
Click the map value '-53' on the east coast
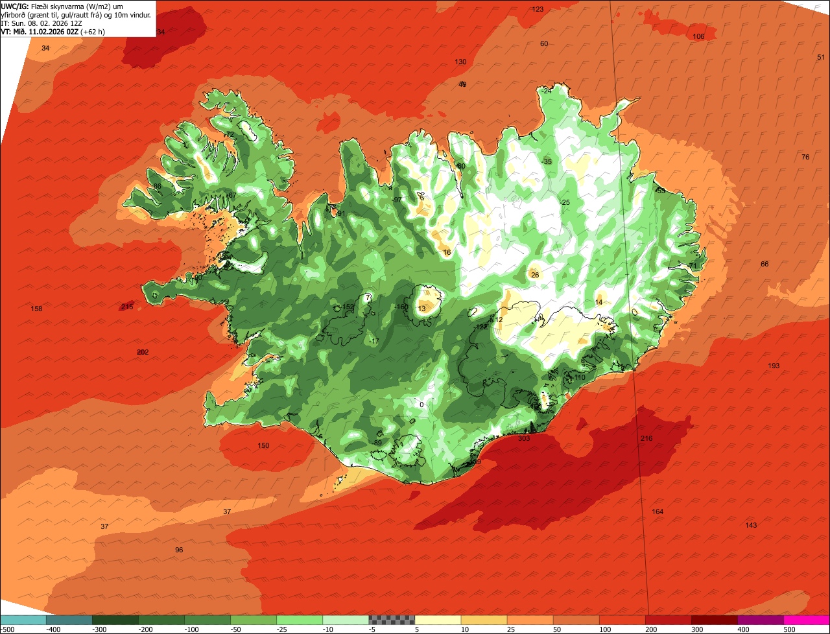(660, 191)
